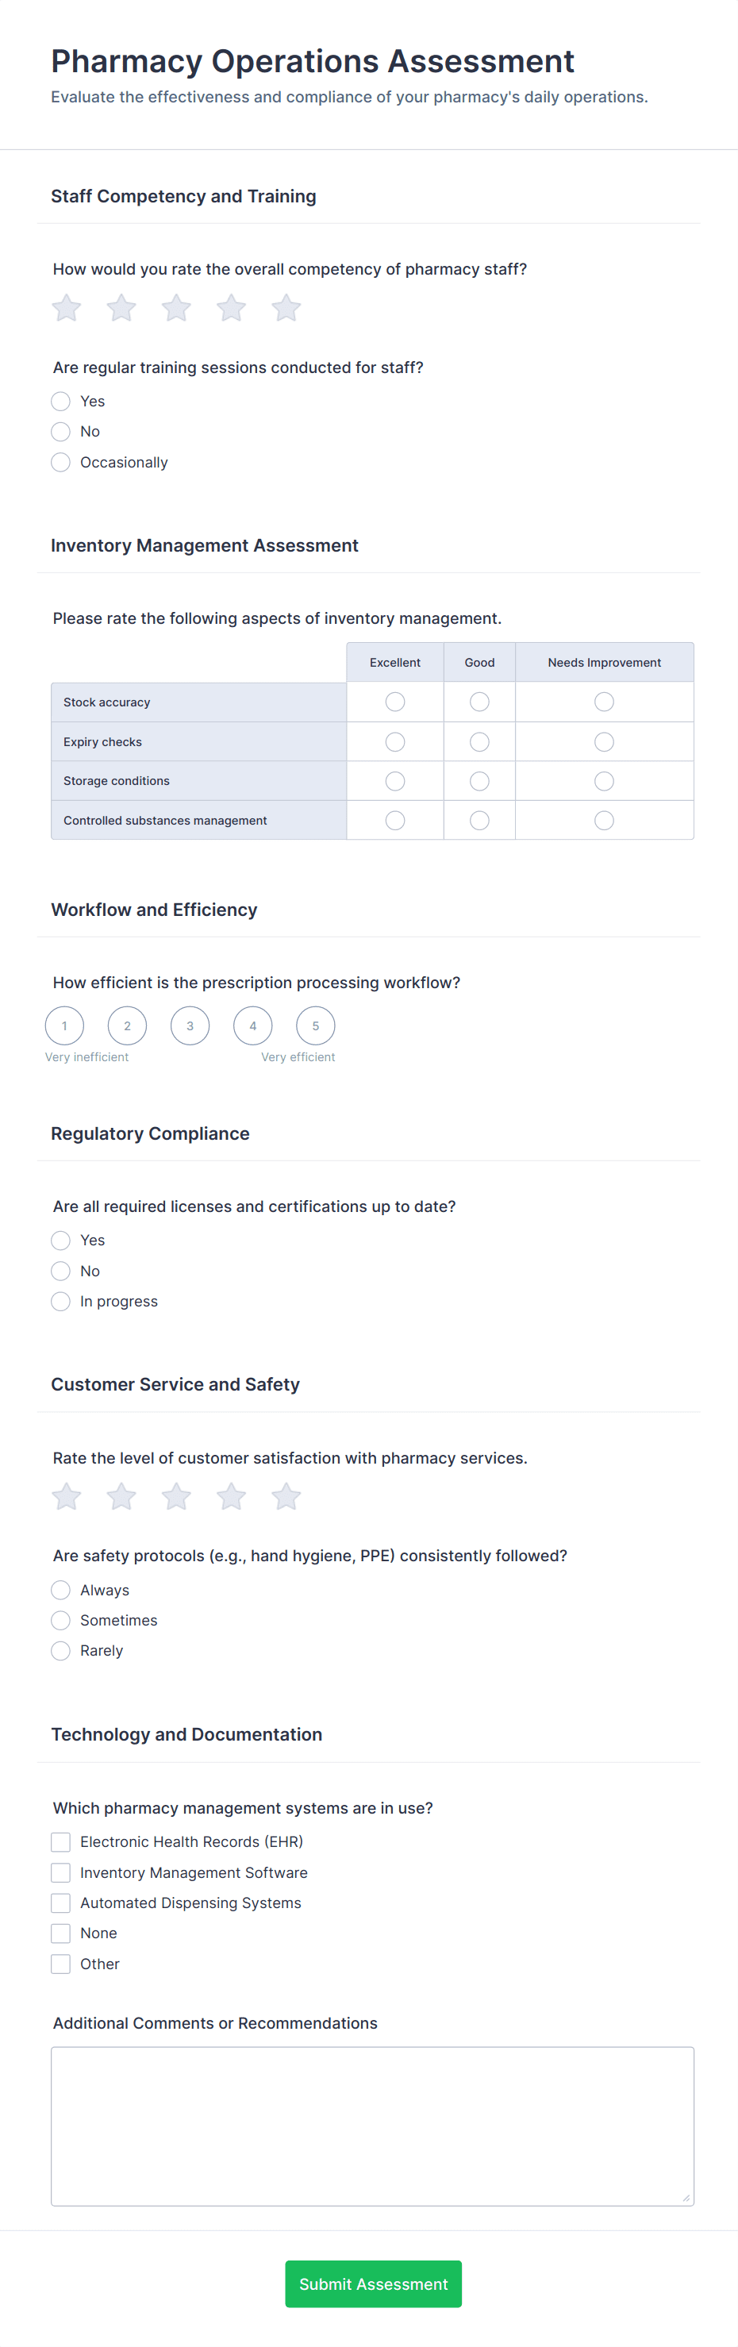
Task: Click first star under customer satisfaction
Action: click(67, 1496)
